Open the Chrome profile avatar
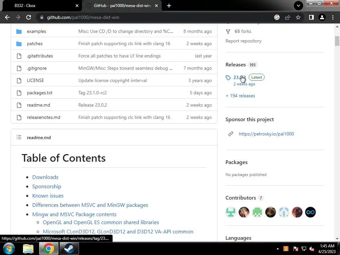The height and width of the screenshot is (255, 340). point(322,17)
